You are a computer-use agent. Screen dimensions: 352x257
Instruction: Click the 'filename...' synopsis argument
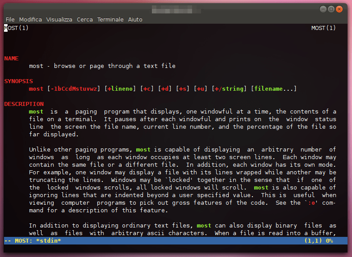pyautogui.click(x=273, y=89)
